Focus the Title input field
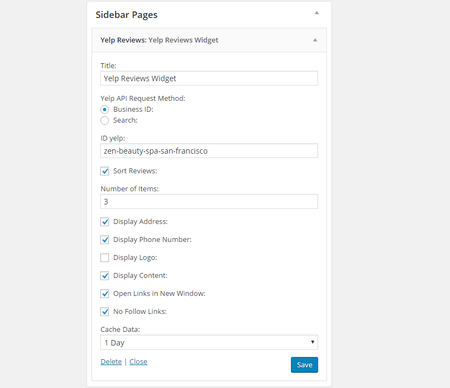This screenshot has width=450, height=388. tap(209, 78)
